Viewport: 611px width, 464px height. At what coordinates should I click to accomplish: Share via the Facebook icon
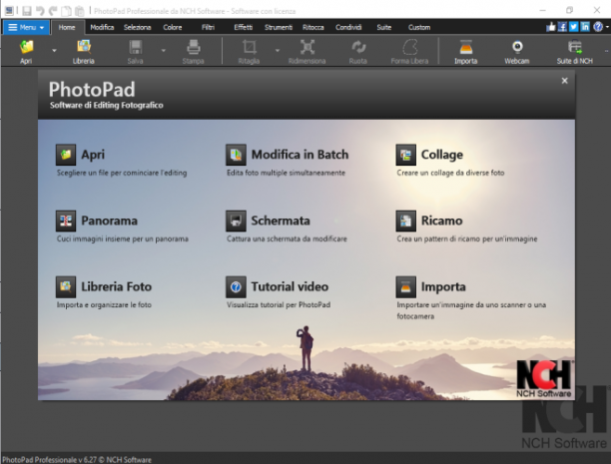coord(562,27)
